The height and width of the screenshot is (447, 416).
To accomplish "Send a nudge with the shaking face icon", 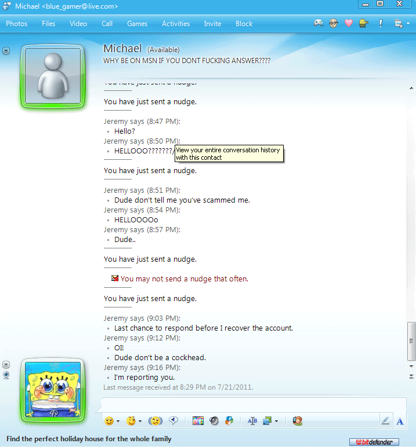I will (155, 421).
